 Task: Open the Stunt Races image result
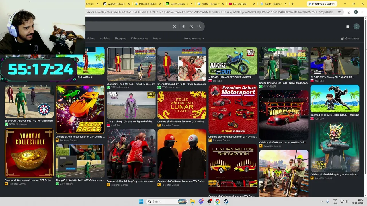tap(80, 109)
